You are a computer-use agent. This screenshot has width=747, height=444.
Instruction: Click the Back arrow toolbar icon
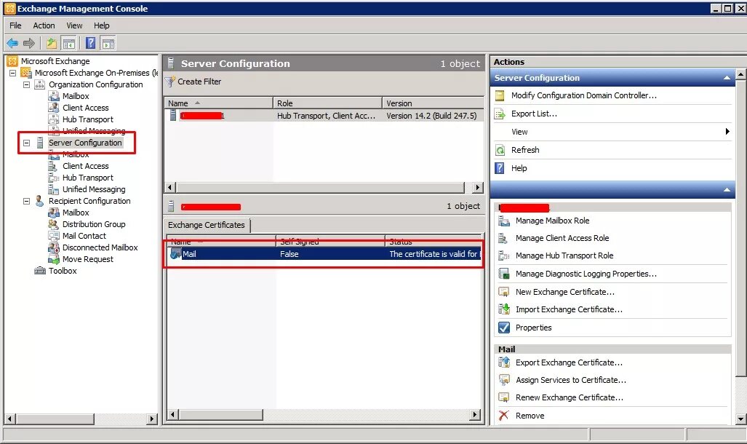12,44
